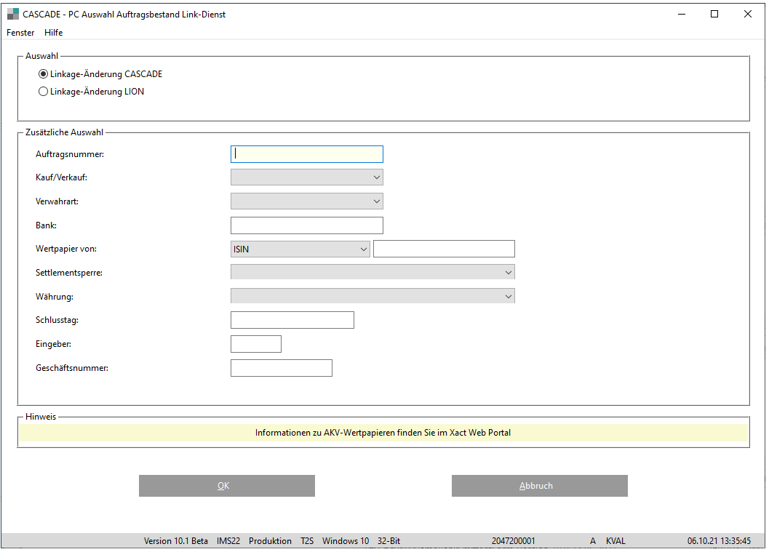Focus the Schlusstag date field
The image size is (769, 552).
(x=292, y=320)
